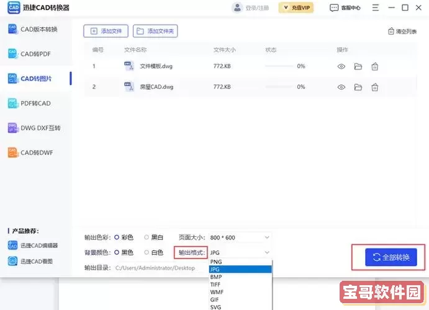Screen dimensions: 429x310
Task: Close the 迅捷CAD转换器 window
Action: click(418, 7)
